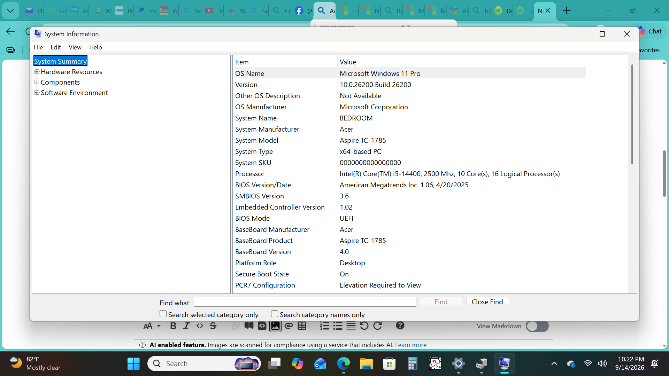Insert a table using the table icon
The width and height of the screenshot is (669, 376).
[x=302, y=326]
